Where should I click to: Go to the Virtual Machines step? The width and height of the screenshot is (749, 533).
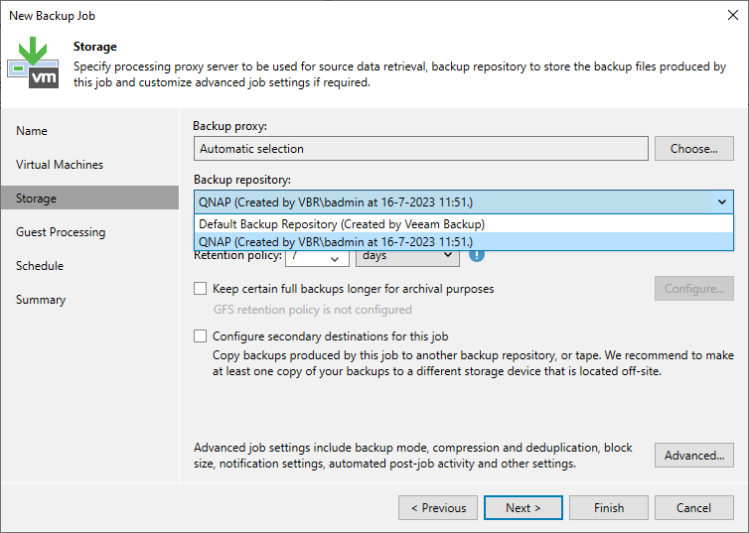point(60,165)
